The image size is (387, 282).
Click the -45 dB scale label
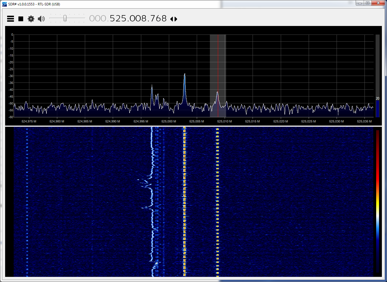(x=11, y=96)
